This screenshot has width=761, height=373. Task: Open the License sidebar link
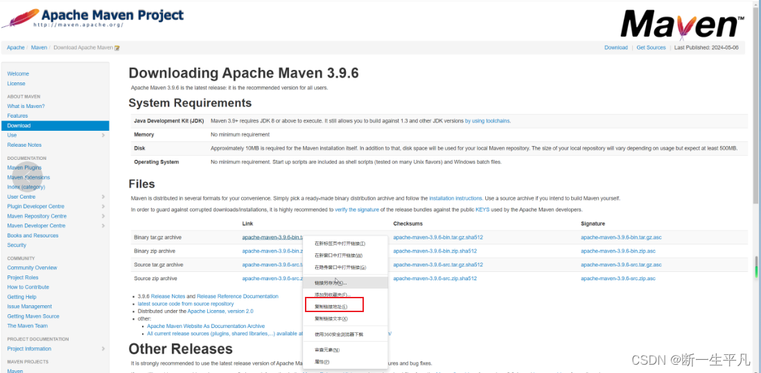[x=16, y=83]
